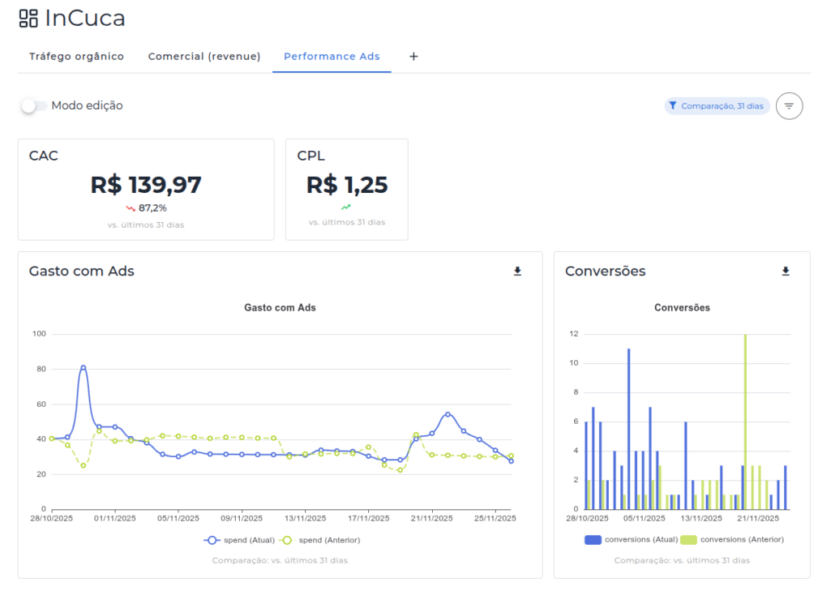Image resolution: width=835 pixels, height=595 pixels.
Task: Open the filter settings round button
Action: (789, 106)
